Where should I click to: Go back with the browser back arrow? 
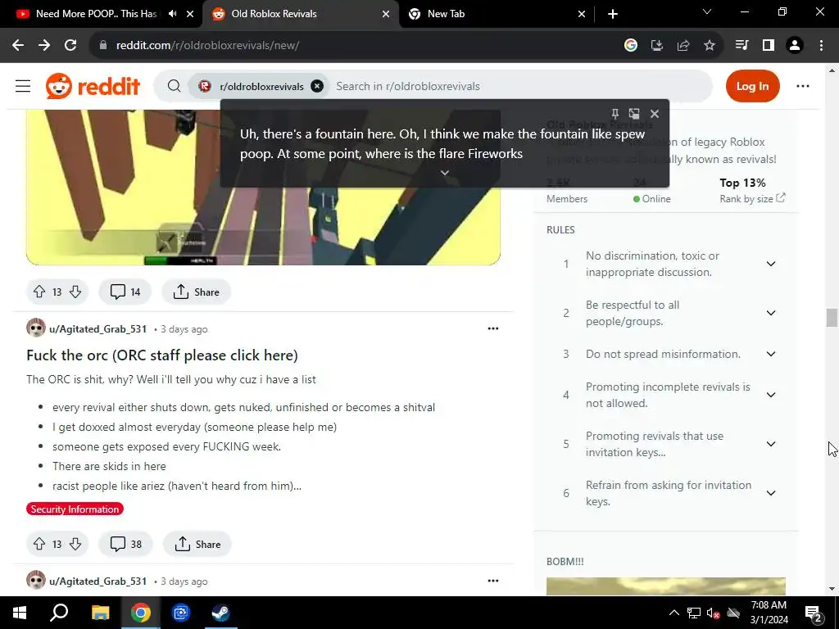tap(18, 46)
